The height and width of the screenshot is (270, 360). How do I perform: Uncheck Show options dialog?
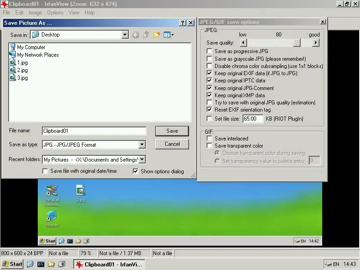pos(136,171)
